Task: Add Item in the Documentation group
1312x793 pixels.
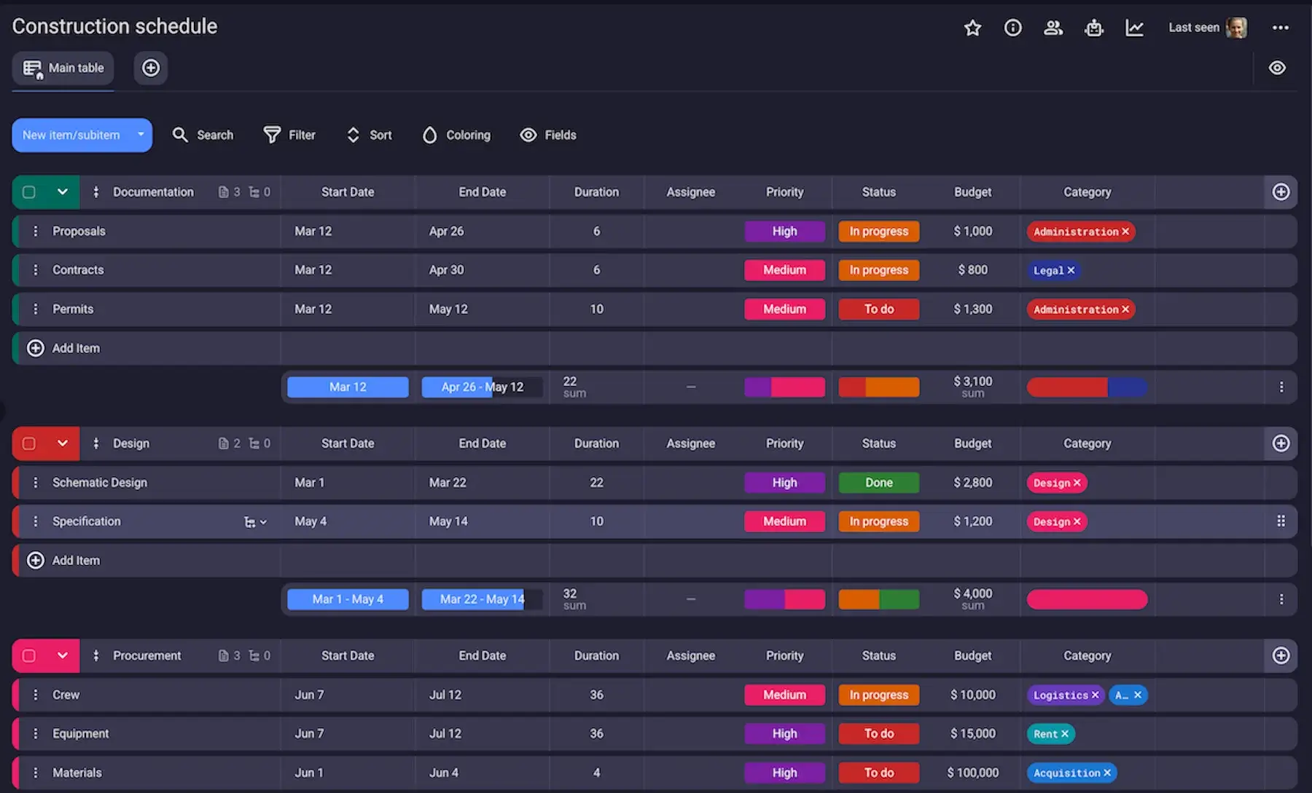Action: (x=63, y=348)
